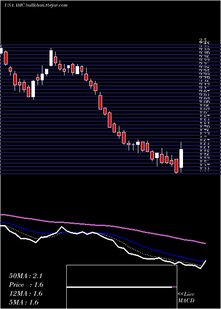
Task: Click the '<<Live MACD' label
Action: [x=186, y=298]
